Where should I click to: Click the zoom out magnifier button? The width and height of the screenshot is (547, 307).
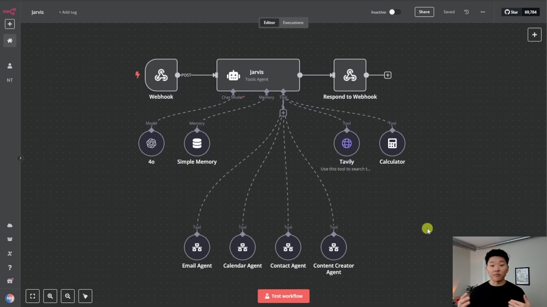click(x=68, y=296)
